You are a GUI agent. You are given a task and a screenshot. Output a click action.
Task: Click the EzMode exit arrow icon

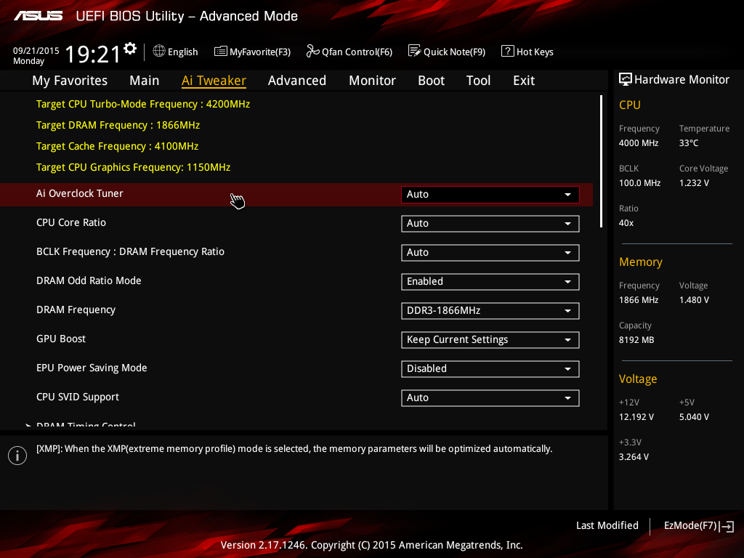coord(727,526)
